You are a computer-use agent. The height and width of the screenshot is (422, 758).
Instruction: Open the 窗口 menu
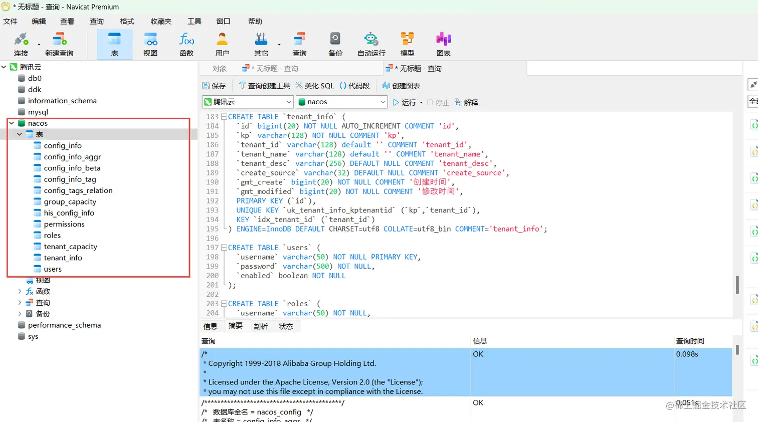pyautogui.click(x=223, y=21)
